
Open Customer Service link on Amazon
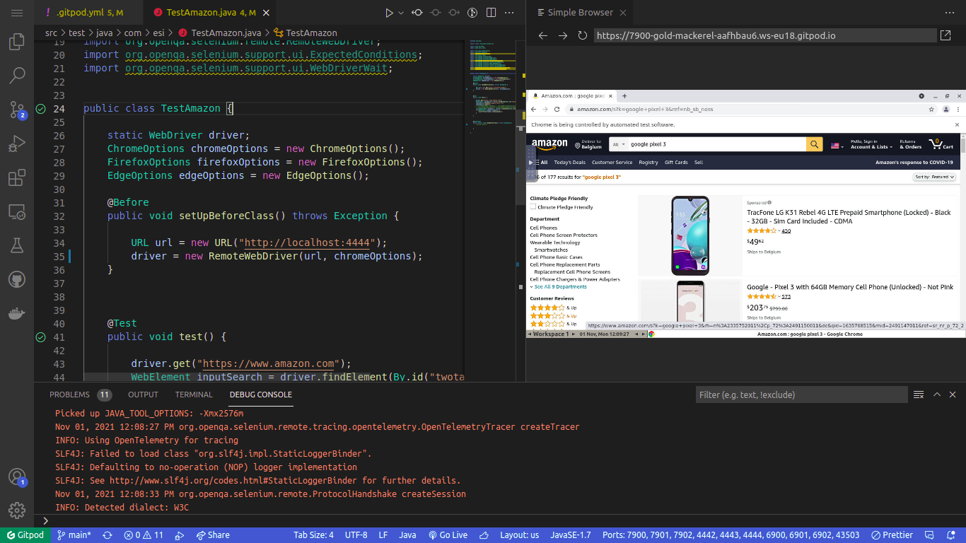coord(612,163)
